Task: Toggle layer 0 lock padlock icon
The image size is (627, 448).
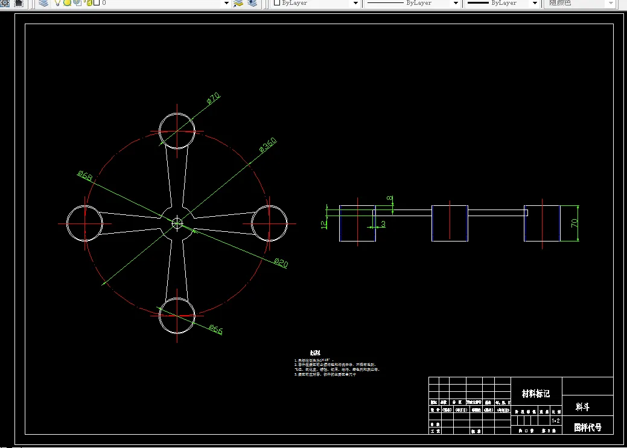Action: point(88,3)
